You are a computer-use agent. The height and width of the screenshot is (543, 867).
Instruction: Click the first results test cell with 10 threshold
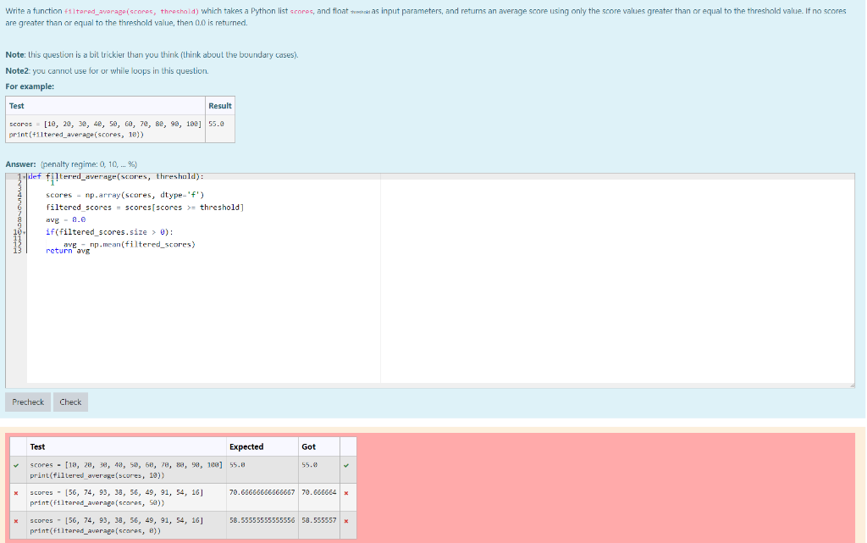126,470
